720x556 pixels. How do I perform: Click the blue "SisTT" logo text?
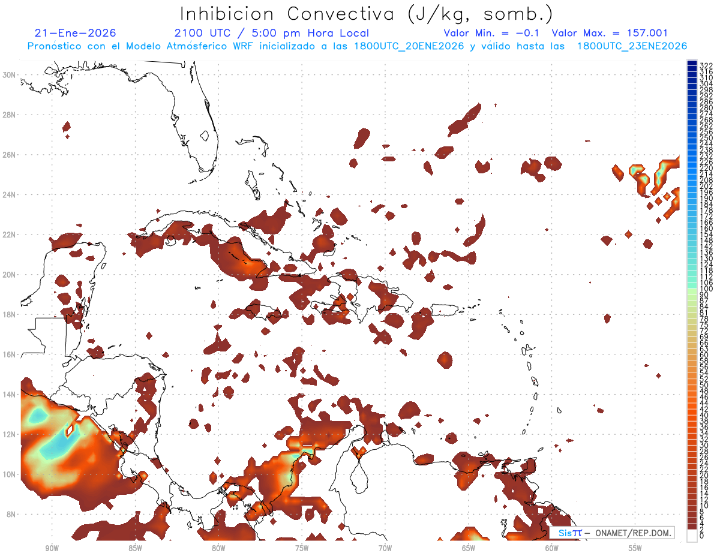(570, 533)
